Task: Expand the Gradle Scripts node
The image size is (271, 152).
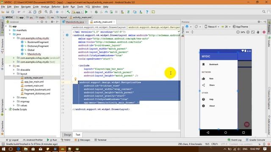Action: [6, 109]
